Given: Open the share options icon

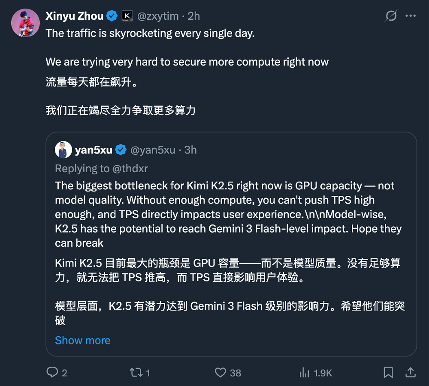Looking at the screenshot, I should pos(411,373).
